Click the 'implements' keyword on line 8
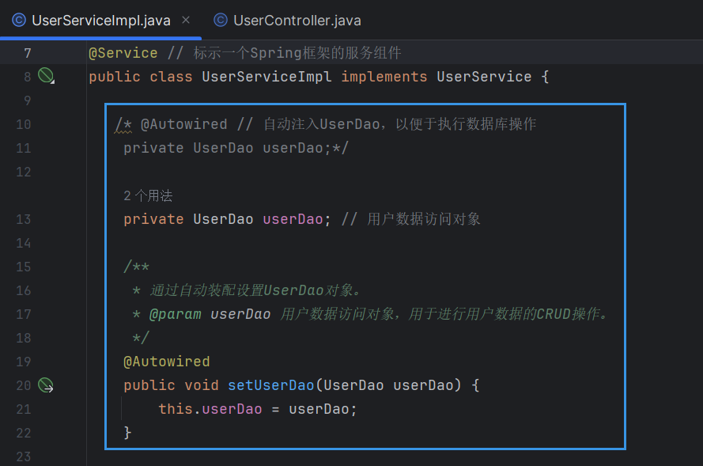The width and height of the screenshot is (703, 466). pos(384,77)
